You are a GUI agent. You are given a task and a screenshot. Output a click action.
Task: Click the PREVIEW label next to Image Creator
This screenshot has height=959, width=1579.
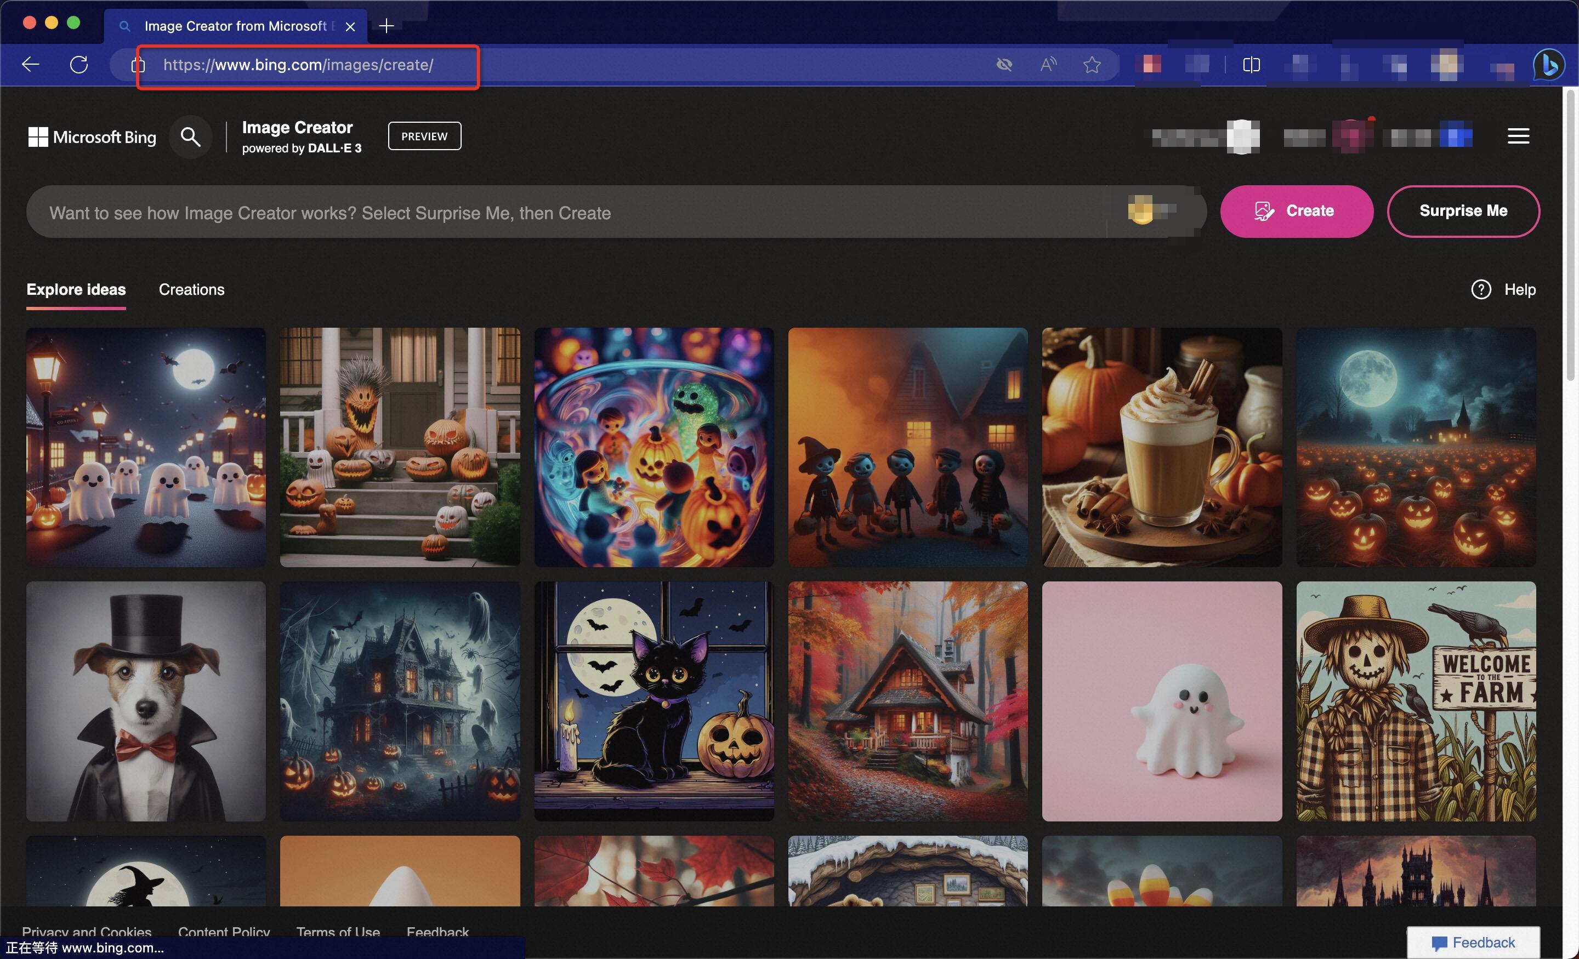click(424, 136)
